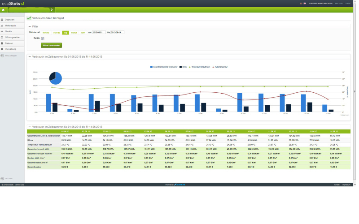Switch language with the German flag icon

point(301,4)
